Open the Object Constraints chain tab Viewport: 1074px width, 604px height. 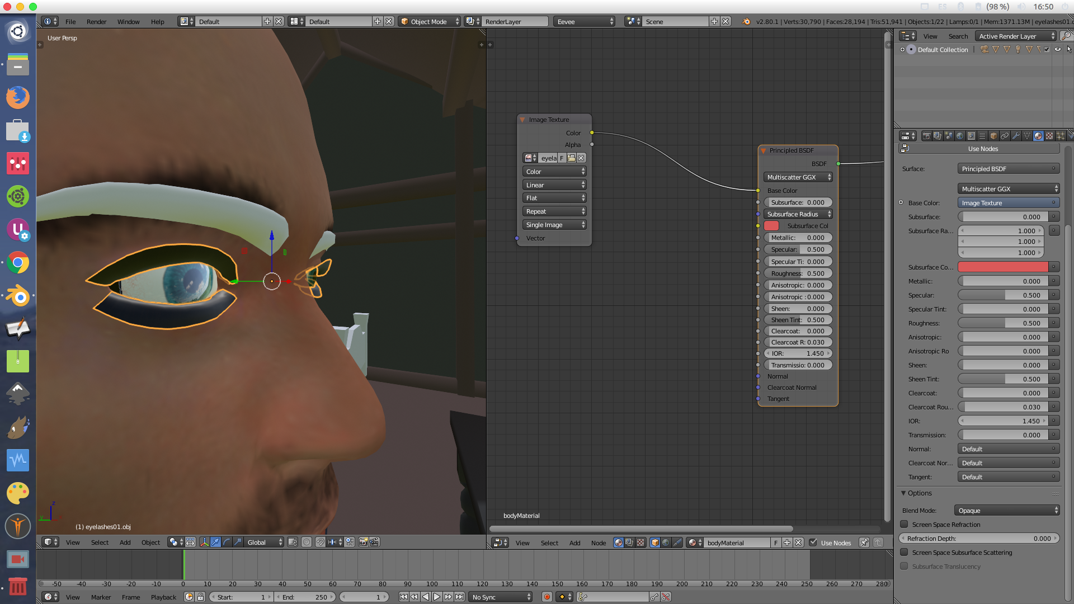1005,136
